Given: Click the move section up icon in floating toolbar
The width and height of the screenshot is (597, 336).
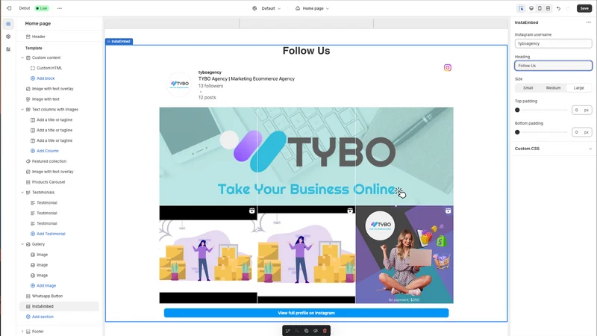Looking at the screenshot, I should (x=288, y=331).
